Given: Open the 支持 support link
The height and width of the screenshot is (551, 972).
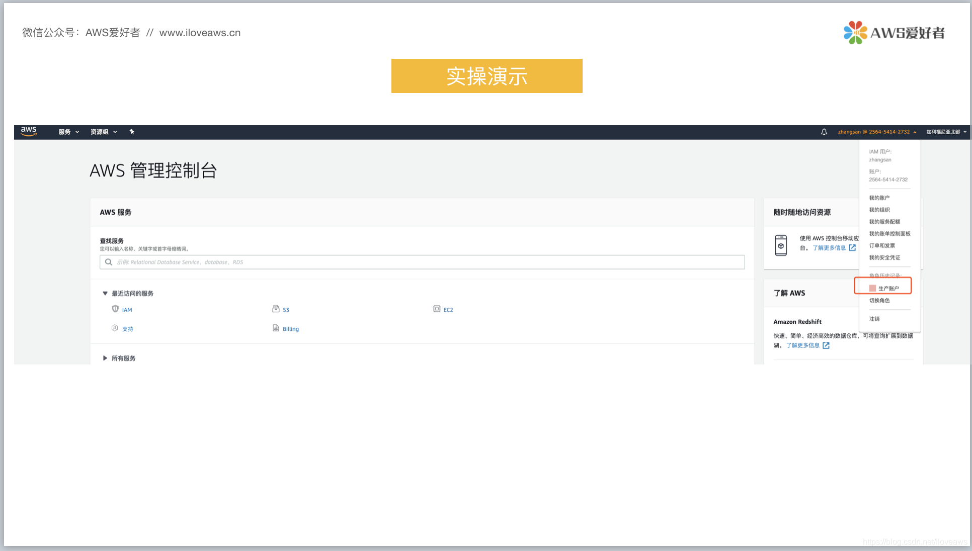Looking at the screenshot, I should pos(128,329).
